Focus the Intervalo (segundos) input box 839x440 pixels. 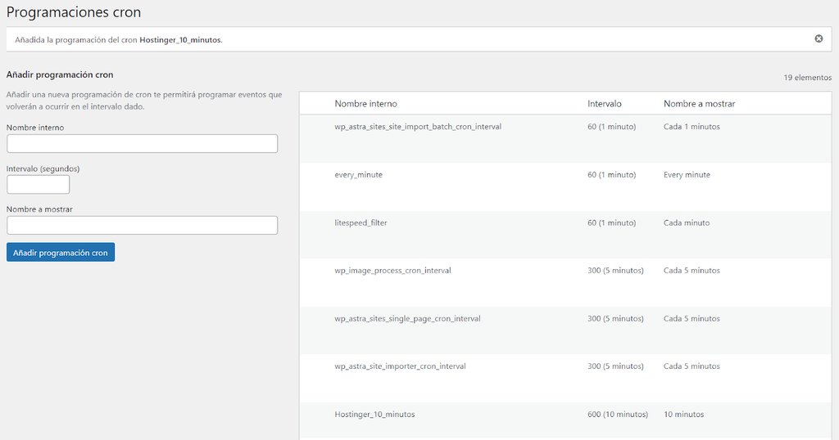coord(38,185)
